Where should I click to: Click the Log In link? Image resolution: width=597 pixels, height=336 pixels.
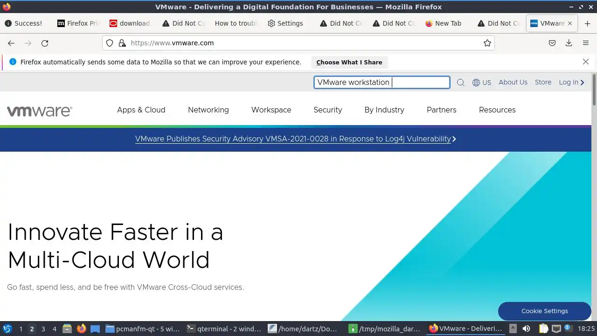571,82
